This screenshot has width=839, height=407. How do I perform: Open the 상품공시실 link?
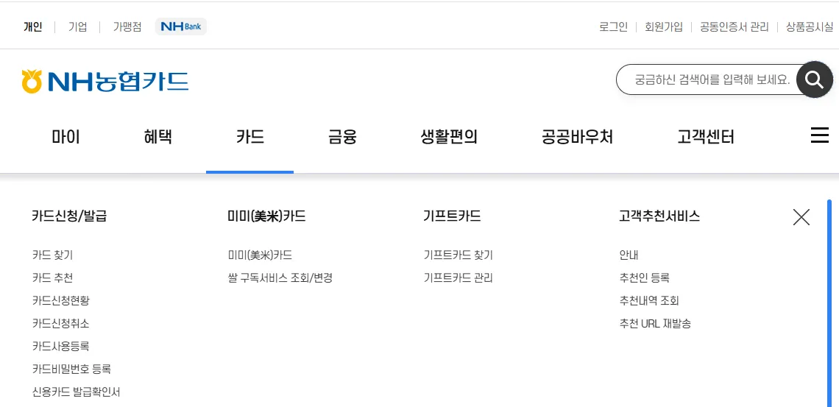(809, 26)
